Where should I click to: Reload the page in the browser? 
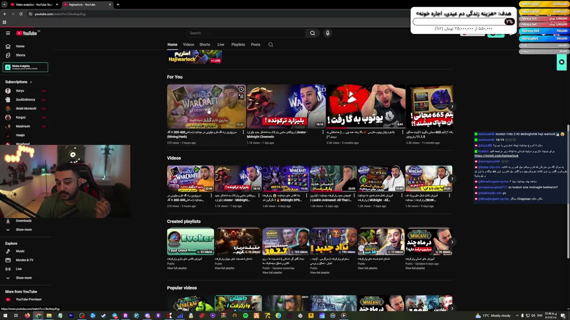20,14
